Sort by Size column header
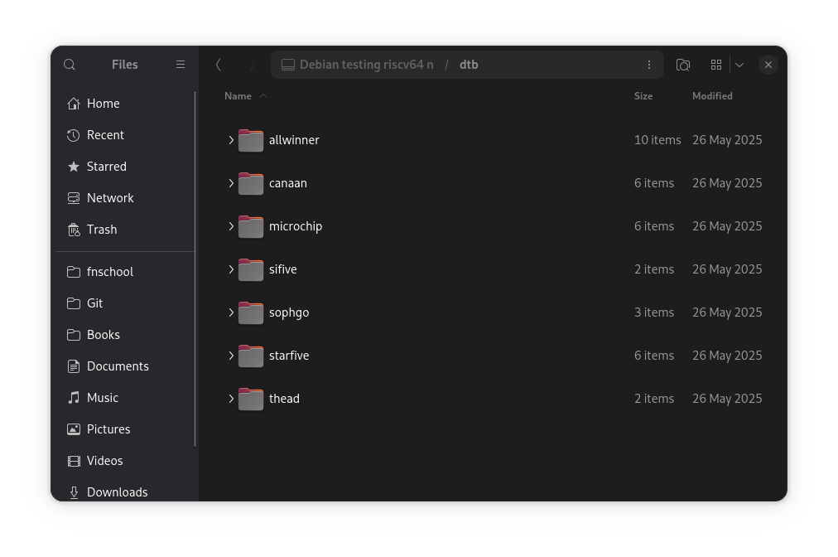The image size is (838, 557). (x=643, y=96)
